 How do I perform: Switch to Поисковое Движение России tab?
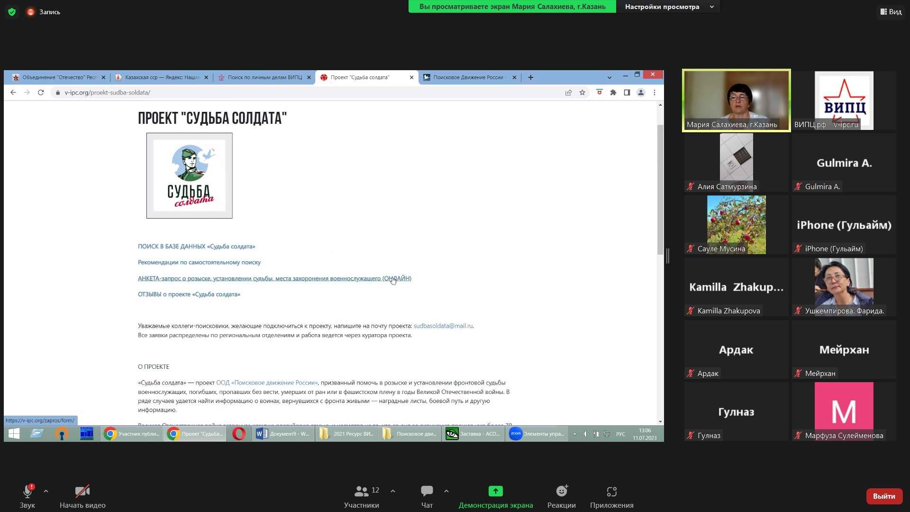pyautogui.click(x=468, y=77)
